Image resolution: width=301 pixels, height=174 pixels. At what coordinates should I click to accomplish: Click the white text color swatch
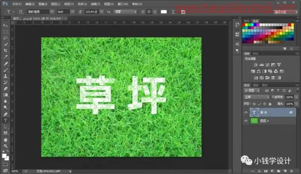(164, 12)
